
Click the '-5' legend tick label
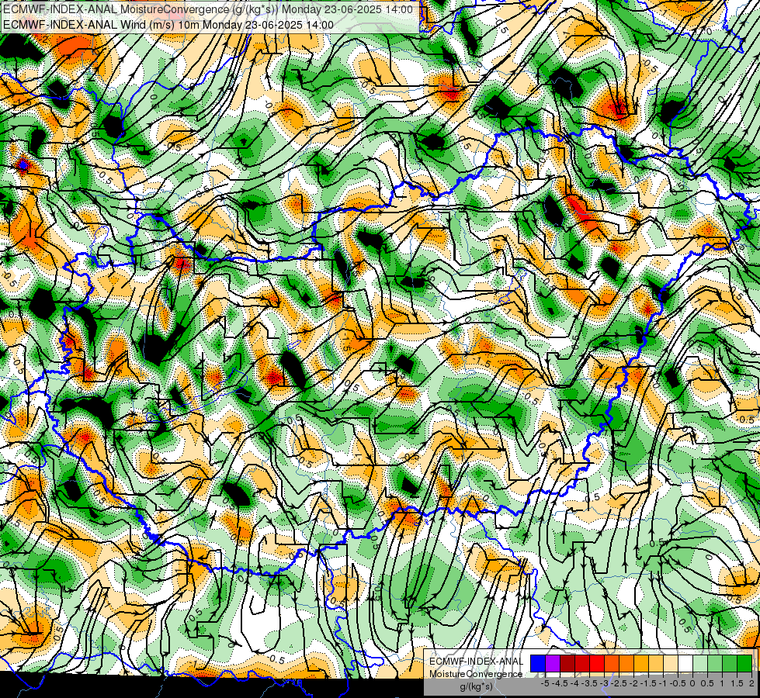click(545, 683)
